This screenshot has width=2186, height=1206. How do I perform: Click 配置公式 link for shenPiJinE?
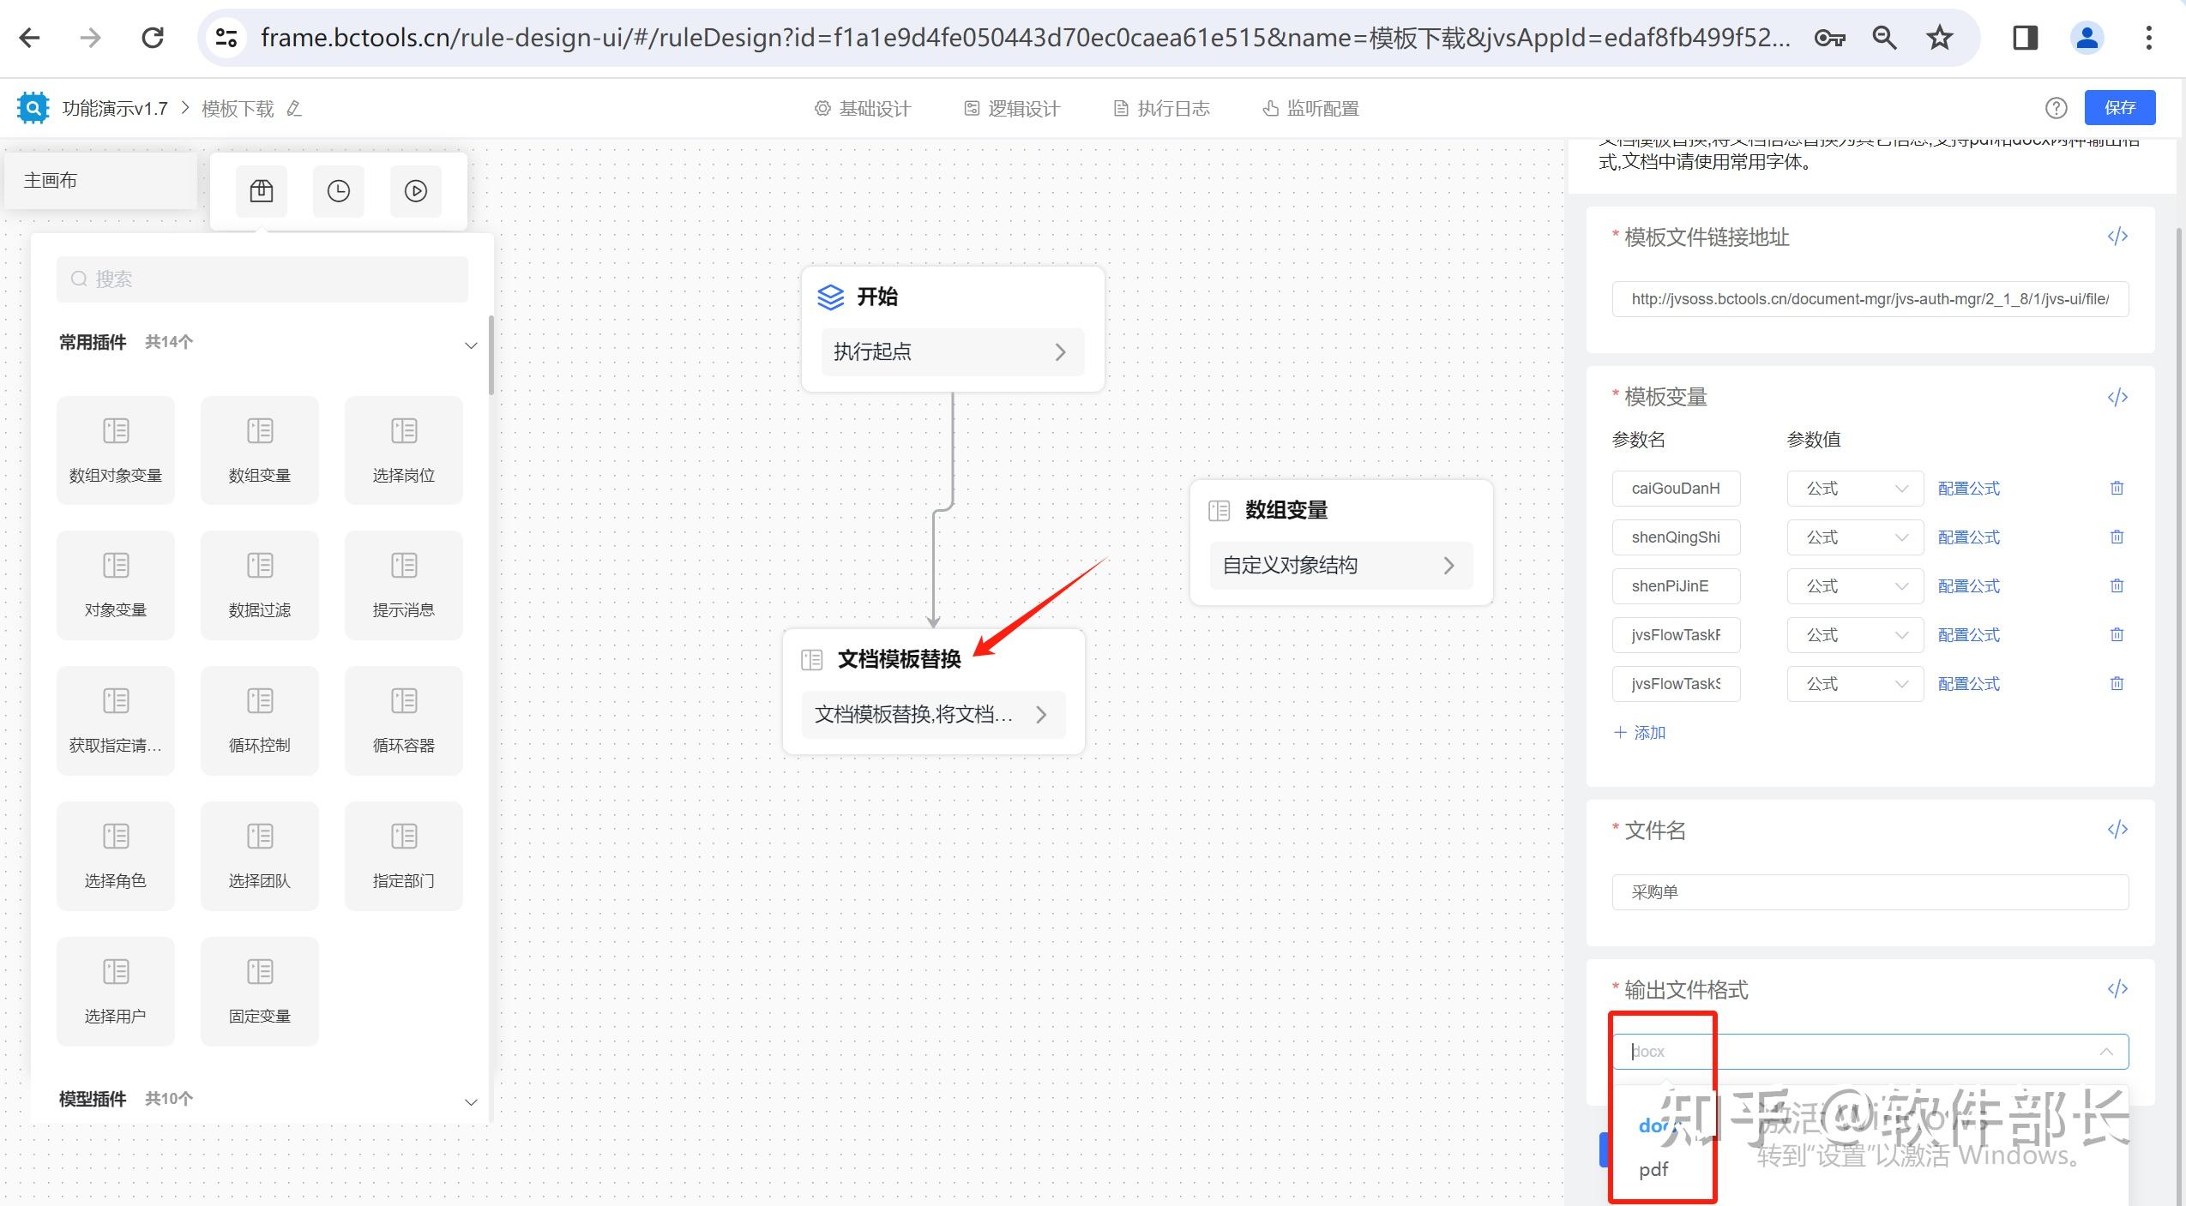click(1968, 586)
